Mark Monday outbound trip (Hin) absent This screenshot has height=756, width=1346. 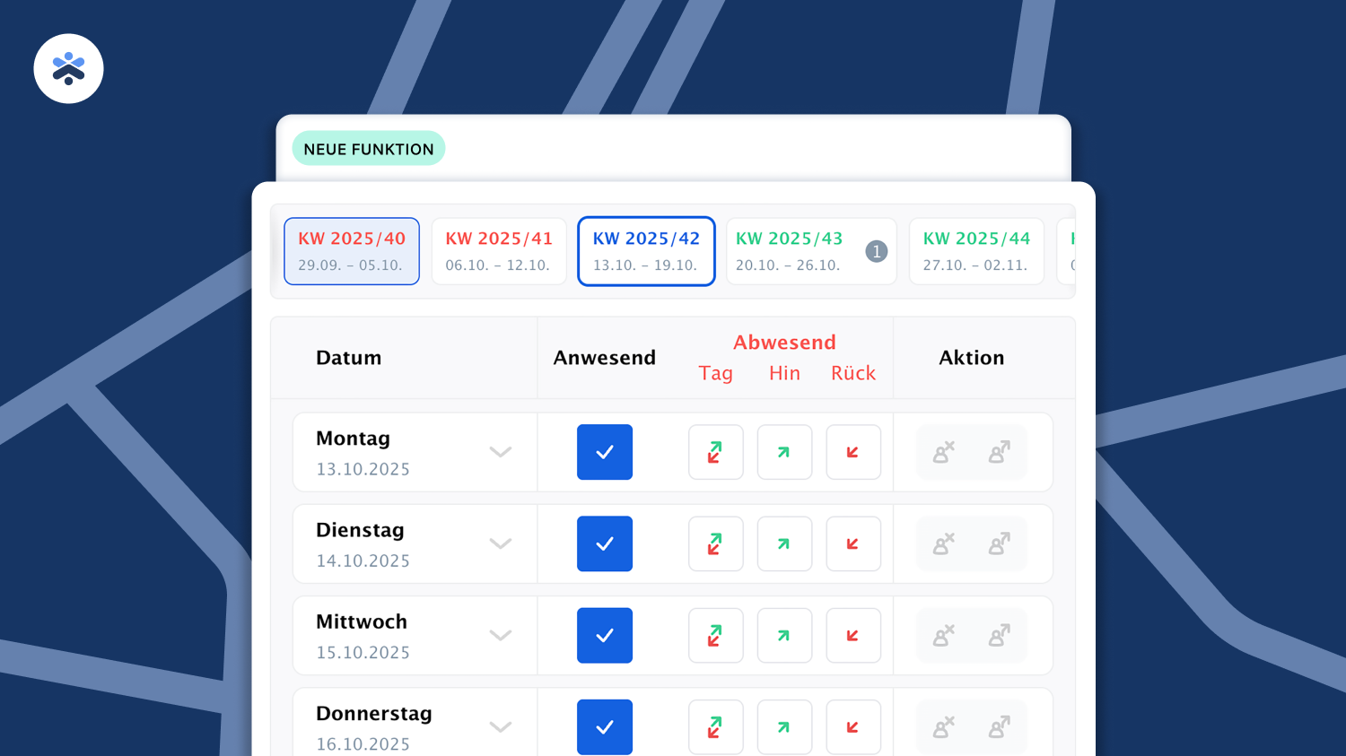click(784, 452)
